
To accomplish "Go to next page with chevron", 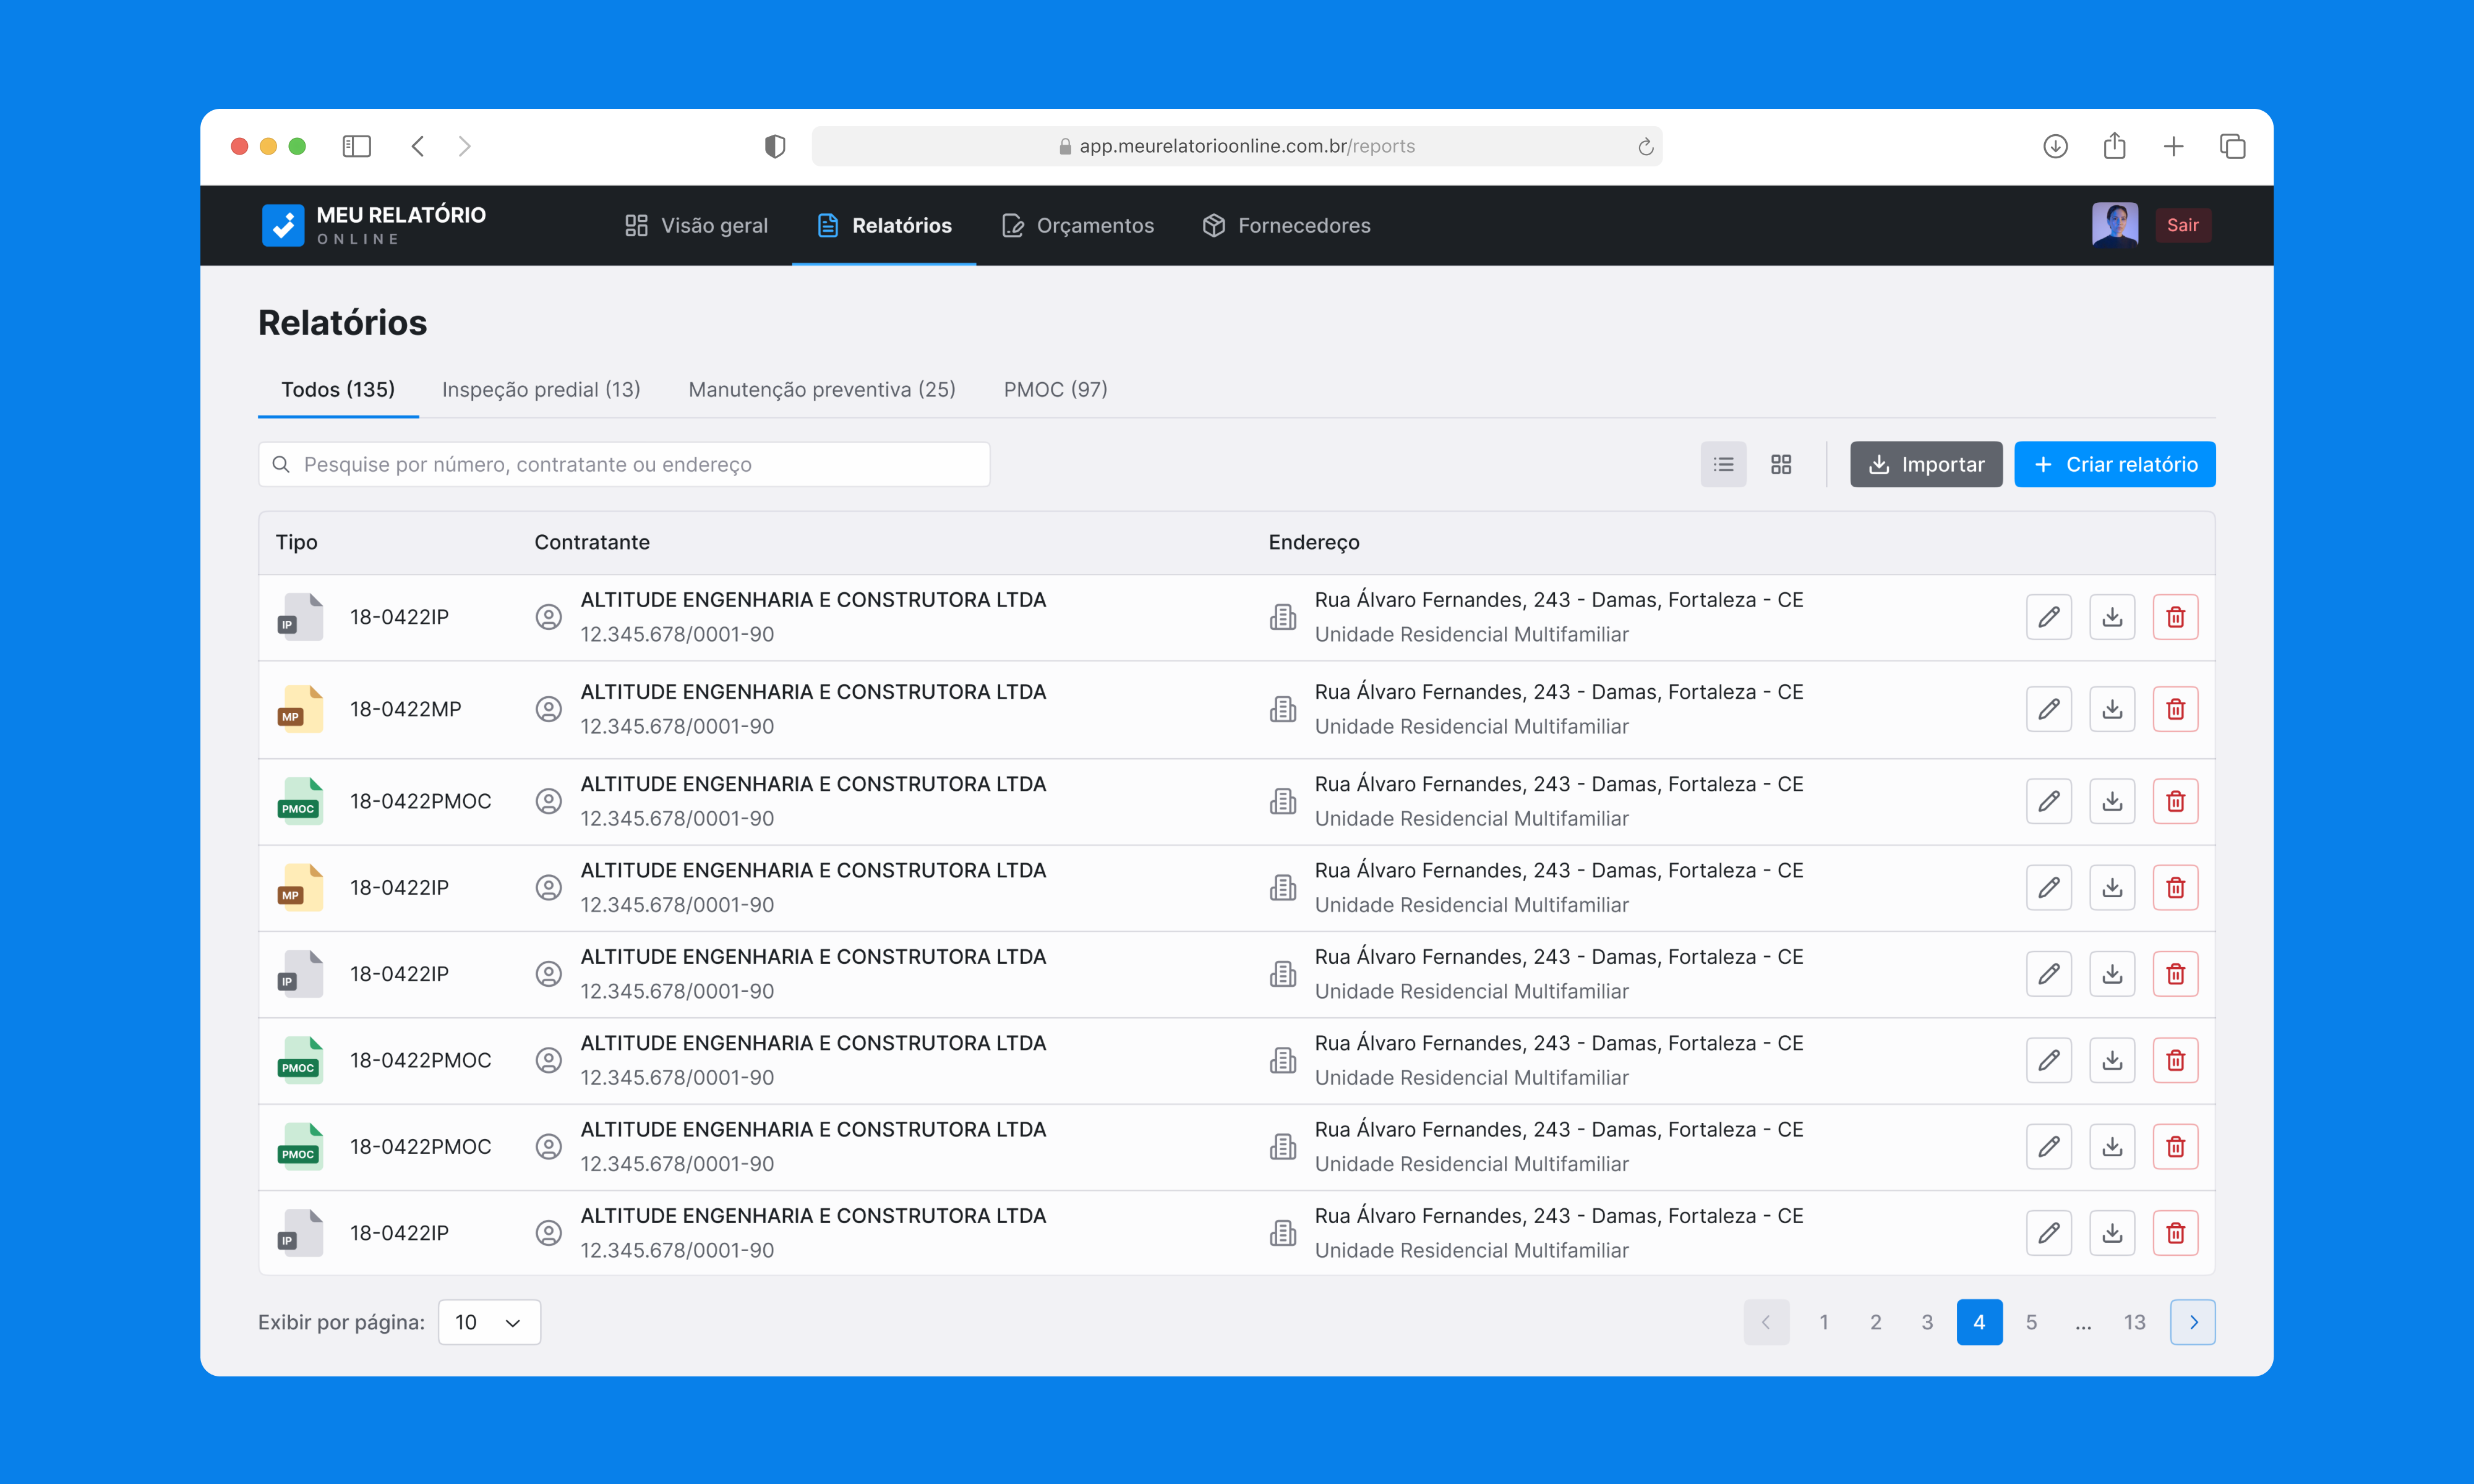I will (2192, 1322).
